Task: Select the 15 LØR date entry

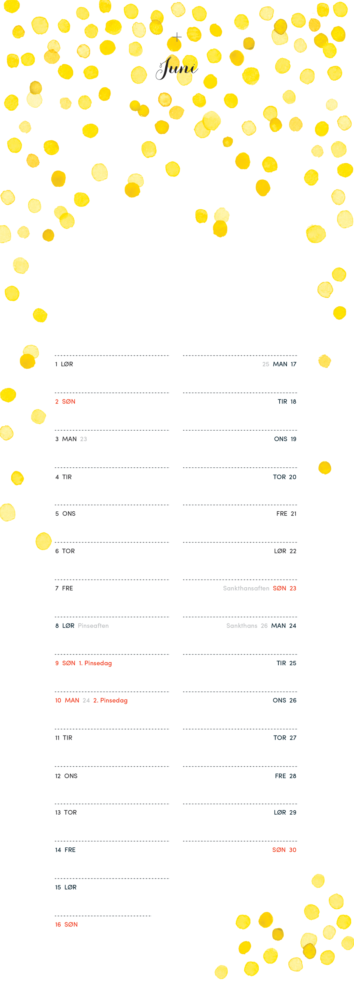Action: click(x=66, y=887)
